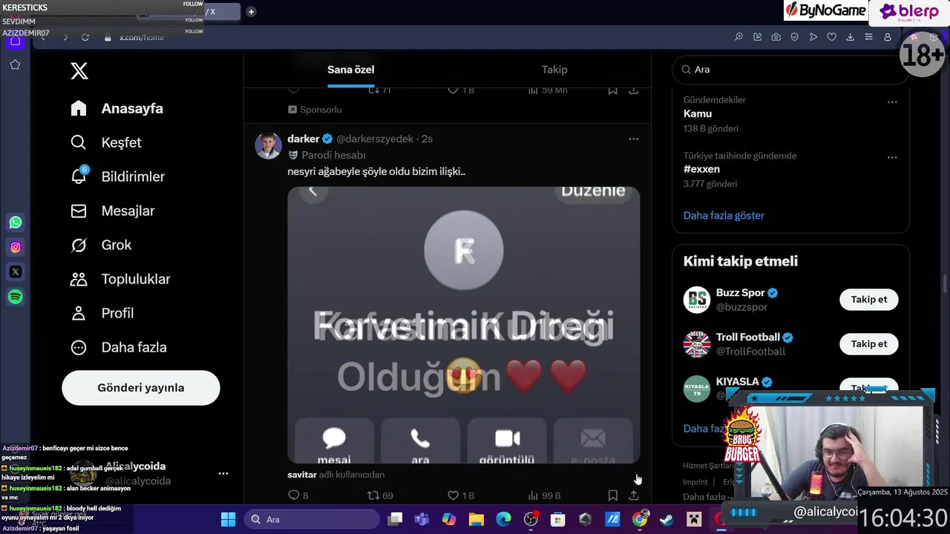The image size is (950, 534).
Task: Click the X logo icon
Action: click(79, 70)
